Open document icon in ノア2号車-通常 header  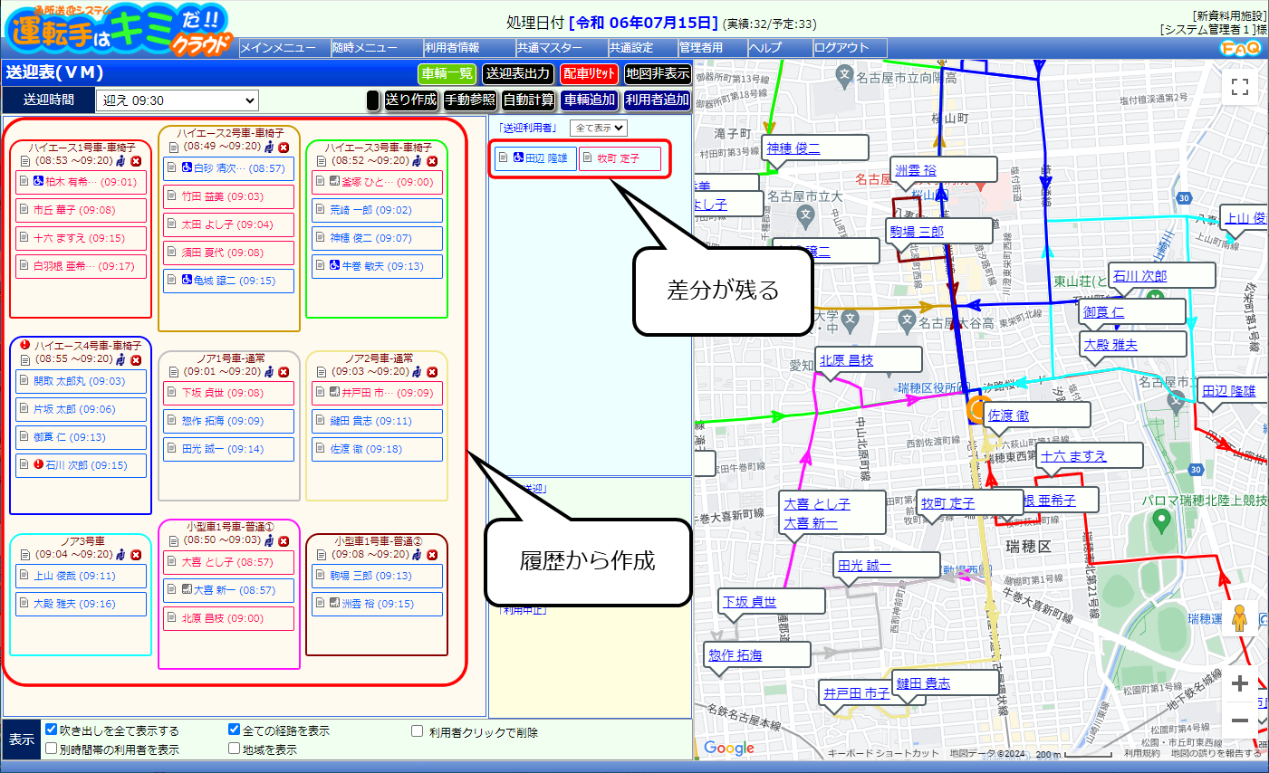322,372
